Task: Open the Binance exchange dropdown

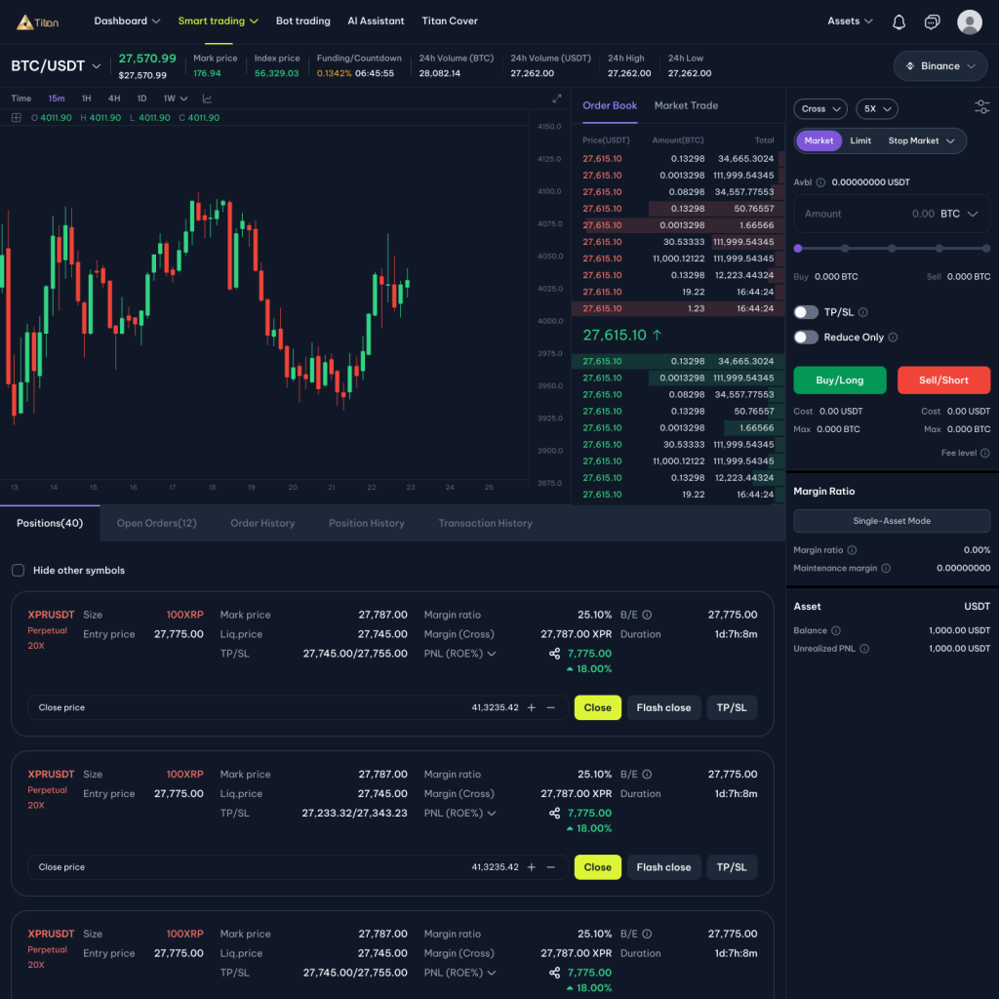Action: tap(939, 66)
